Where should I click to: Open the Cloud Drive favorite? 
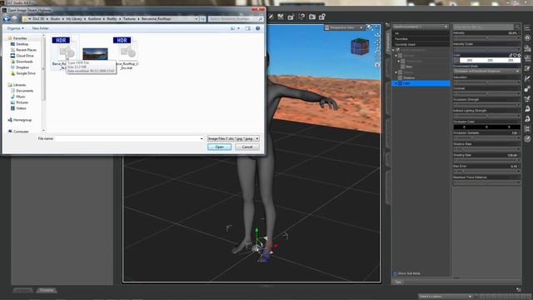22,56
